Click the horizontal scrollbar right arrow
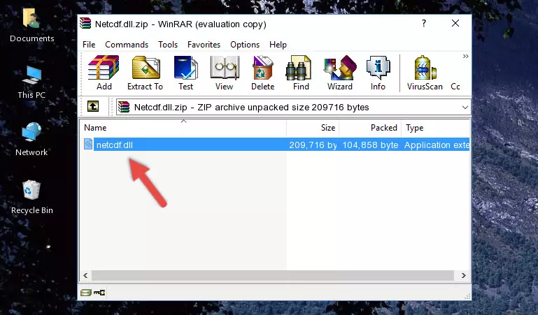 point(464,275)
